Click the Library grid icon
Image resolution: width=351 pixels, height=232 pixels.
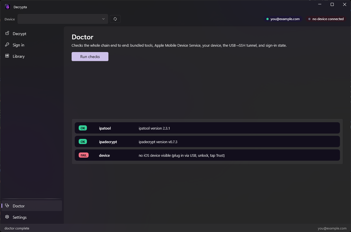tap(7, 56)
